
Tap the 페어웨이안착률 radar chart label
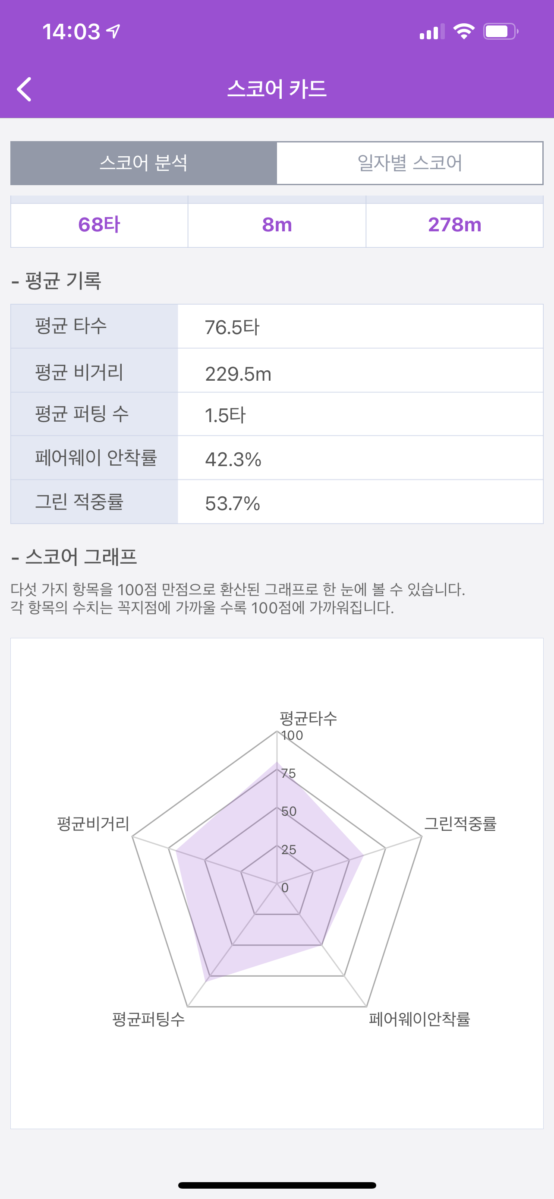[x=419, y=1019]
